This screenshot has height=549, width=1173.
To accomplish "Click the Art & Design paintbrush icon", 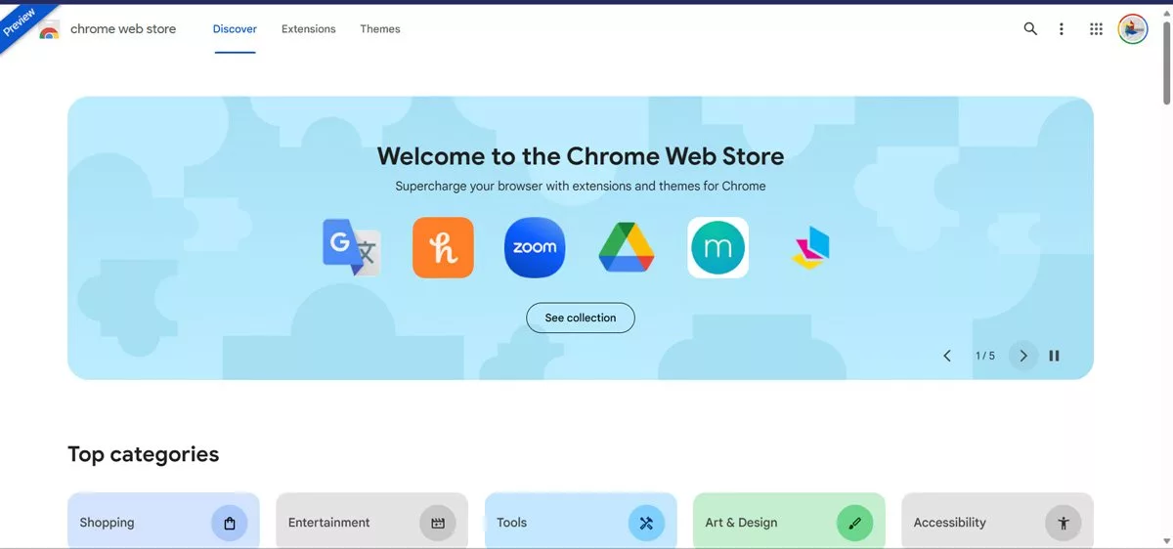I will (x=855, y=524).
